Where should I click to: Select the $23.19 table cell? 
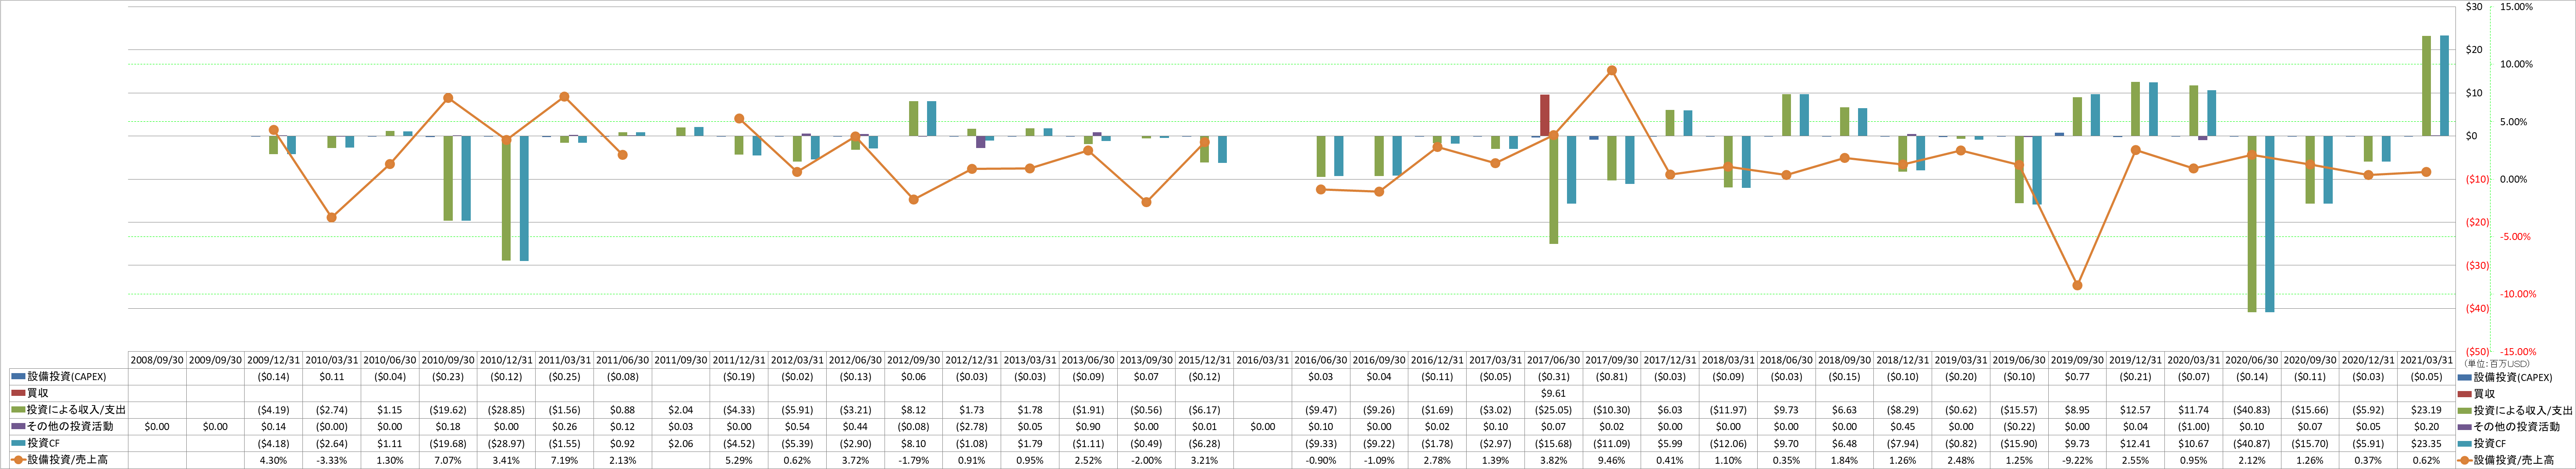click(2426, 410)
